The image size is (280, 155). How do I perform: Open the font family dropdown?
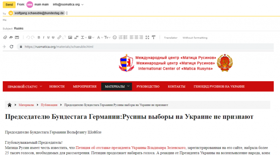[100, 37]
